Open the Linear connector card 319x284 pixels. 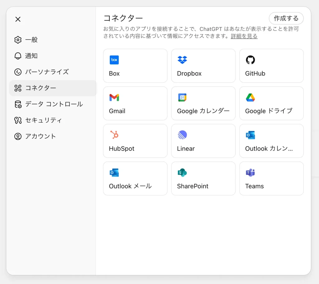coord(203,141)
